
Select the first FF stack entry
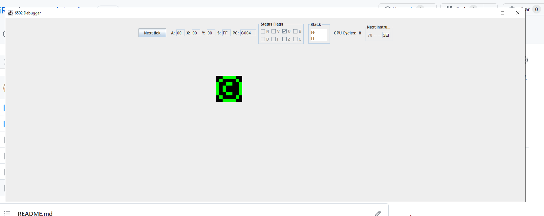coord(319,32)
